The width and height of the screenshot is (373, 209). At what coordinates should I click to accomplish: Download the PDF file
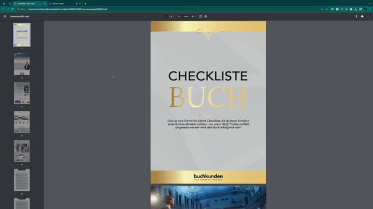point(356,17)
